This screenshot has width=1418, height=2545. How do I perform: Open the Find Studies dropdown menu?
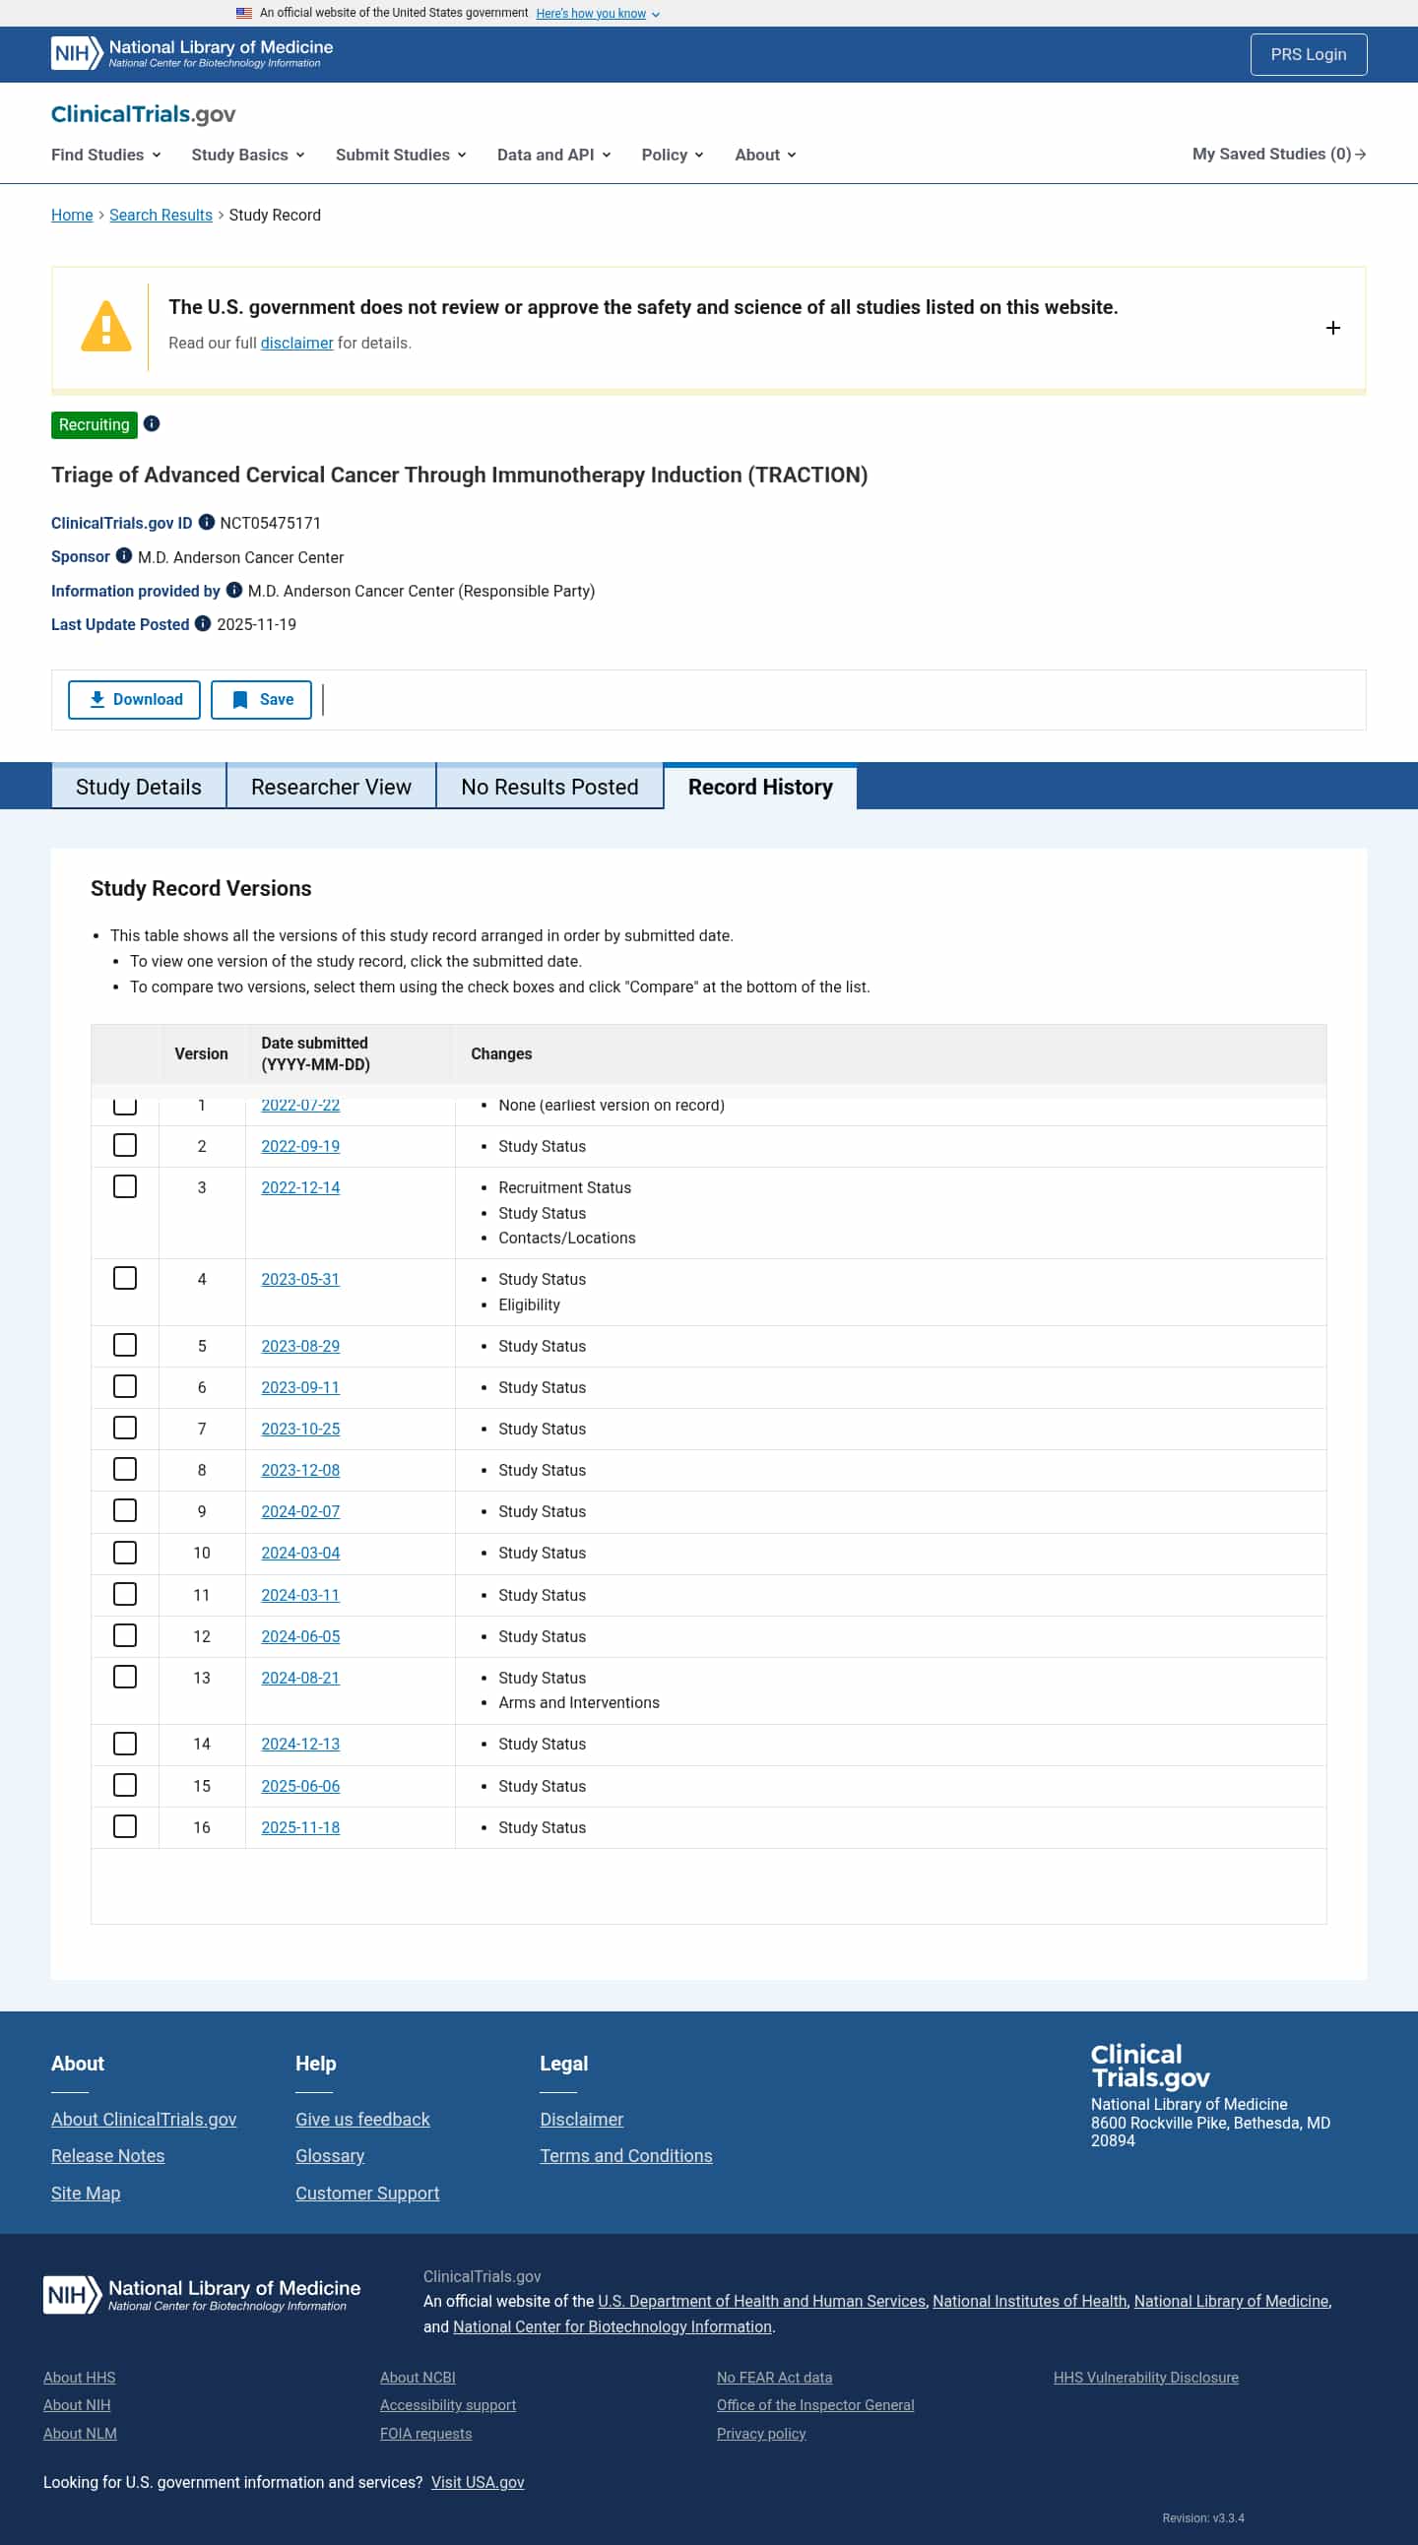pyautogui.click(x=105, y=156)
